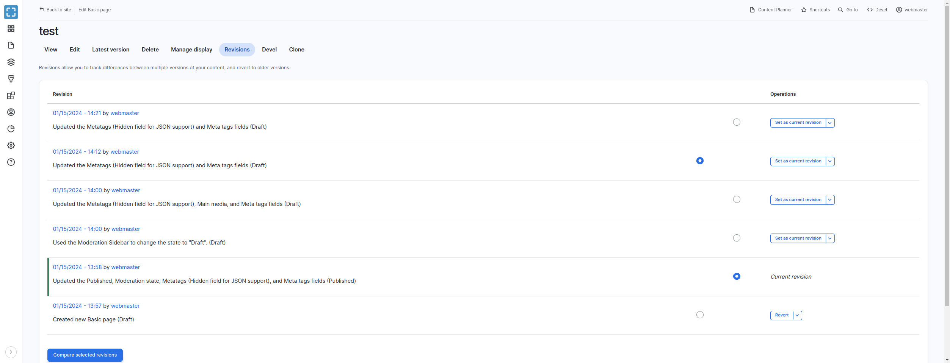950x363 pixels.
Task: Open the 01/15/2024 - 13:58 revision link
Action: 77,267
